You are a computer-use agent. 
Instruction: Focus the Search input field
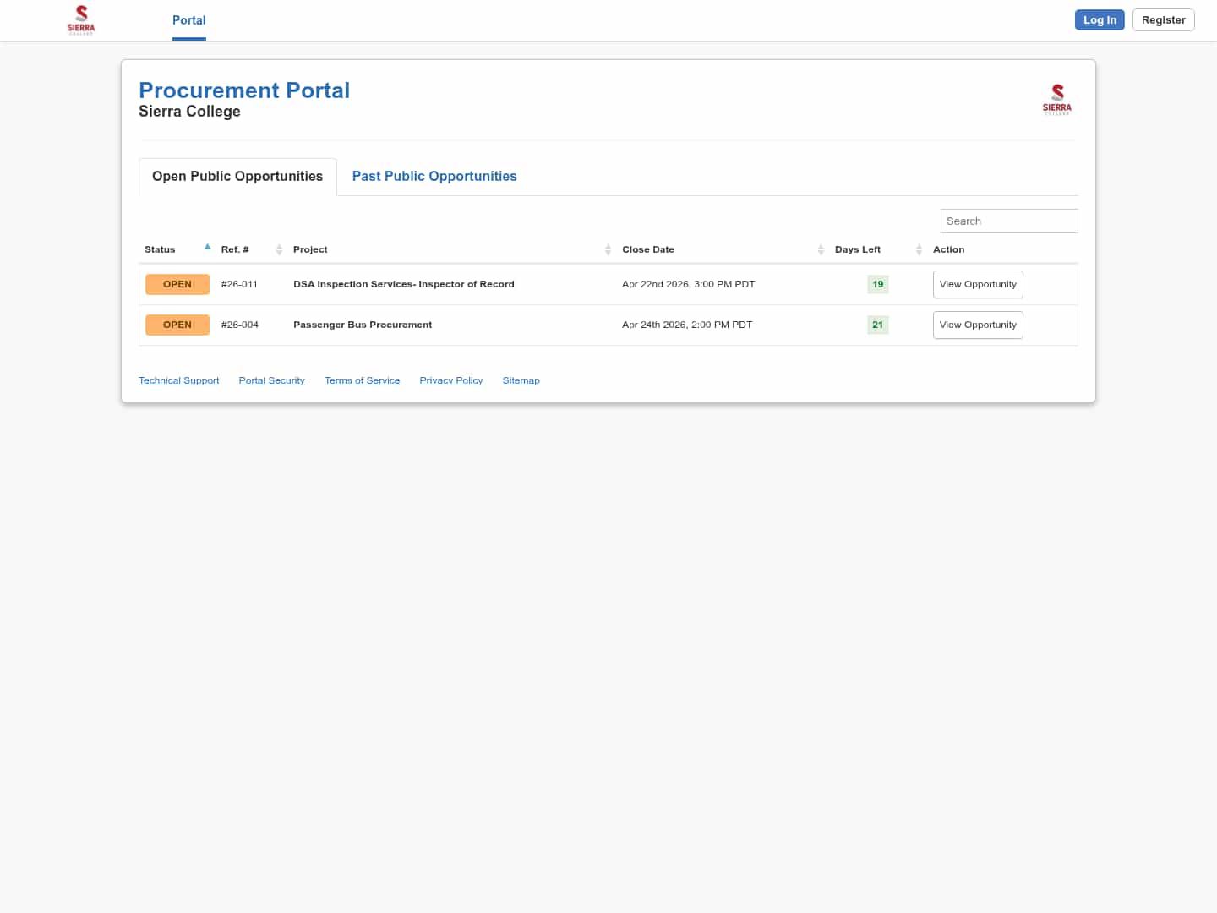(x=1008, y=221)
